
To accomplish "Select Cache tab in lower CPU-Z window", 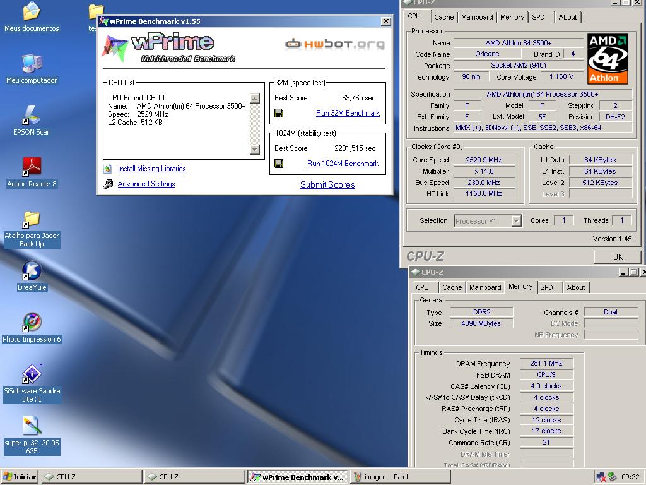I will [x=452, y=287].
